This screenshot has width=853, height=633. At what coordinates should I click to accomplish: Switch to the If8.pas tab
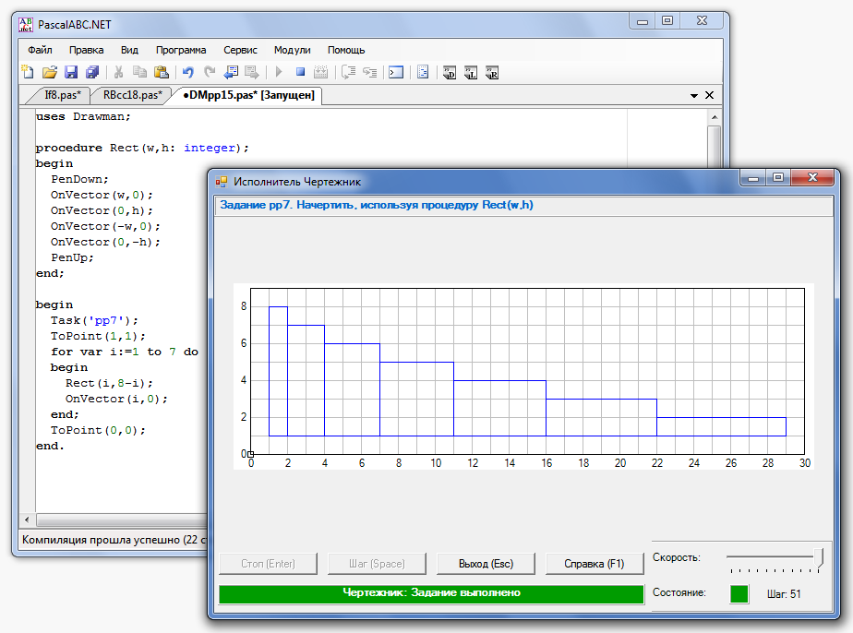click(63, 94)
